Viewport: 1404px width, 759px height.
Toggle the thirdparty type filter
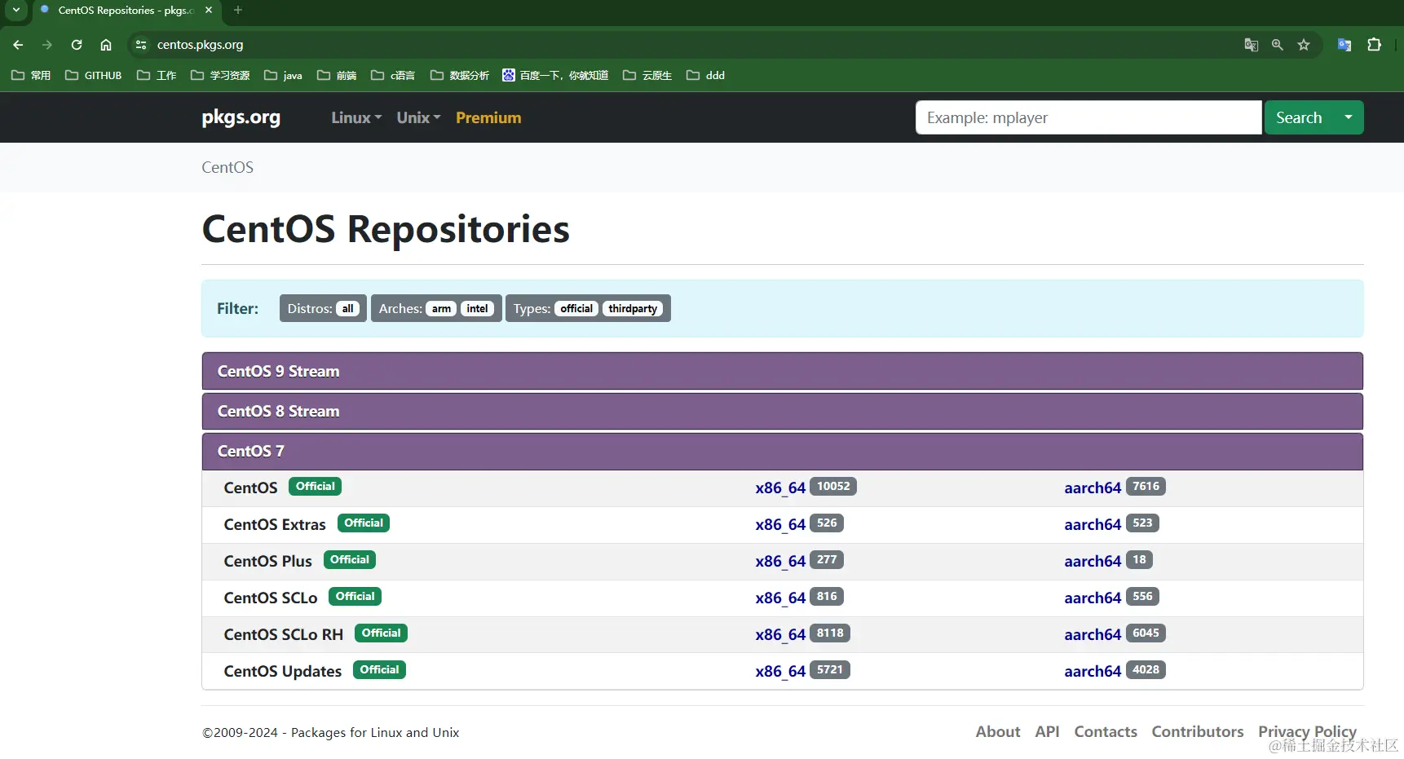pyautogui.click(x=633, y=308)
